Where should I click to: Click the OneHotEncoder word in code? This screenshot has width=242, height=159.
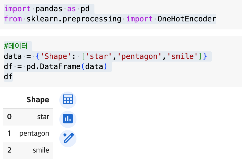(x=187, y=19)
